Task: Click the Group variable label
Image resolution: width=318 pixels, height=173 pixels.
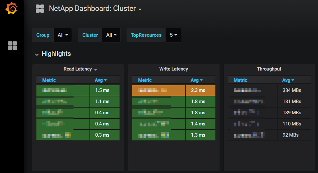Action: click(43, 35)
